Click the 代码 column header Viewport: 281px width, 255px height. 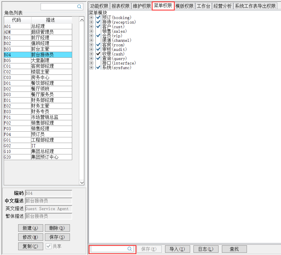(18, 20)
